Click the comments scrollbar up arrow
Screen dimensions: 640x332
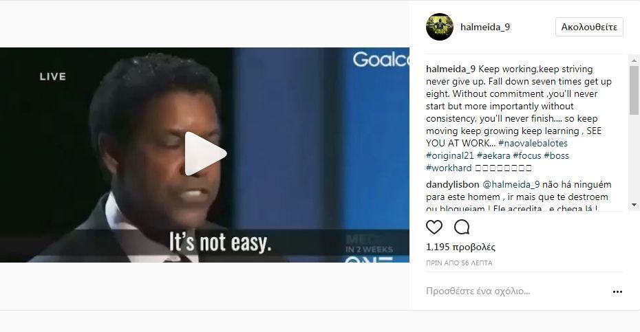(634, 60)
